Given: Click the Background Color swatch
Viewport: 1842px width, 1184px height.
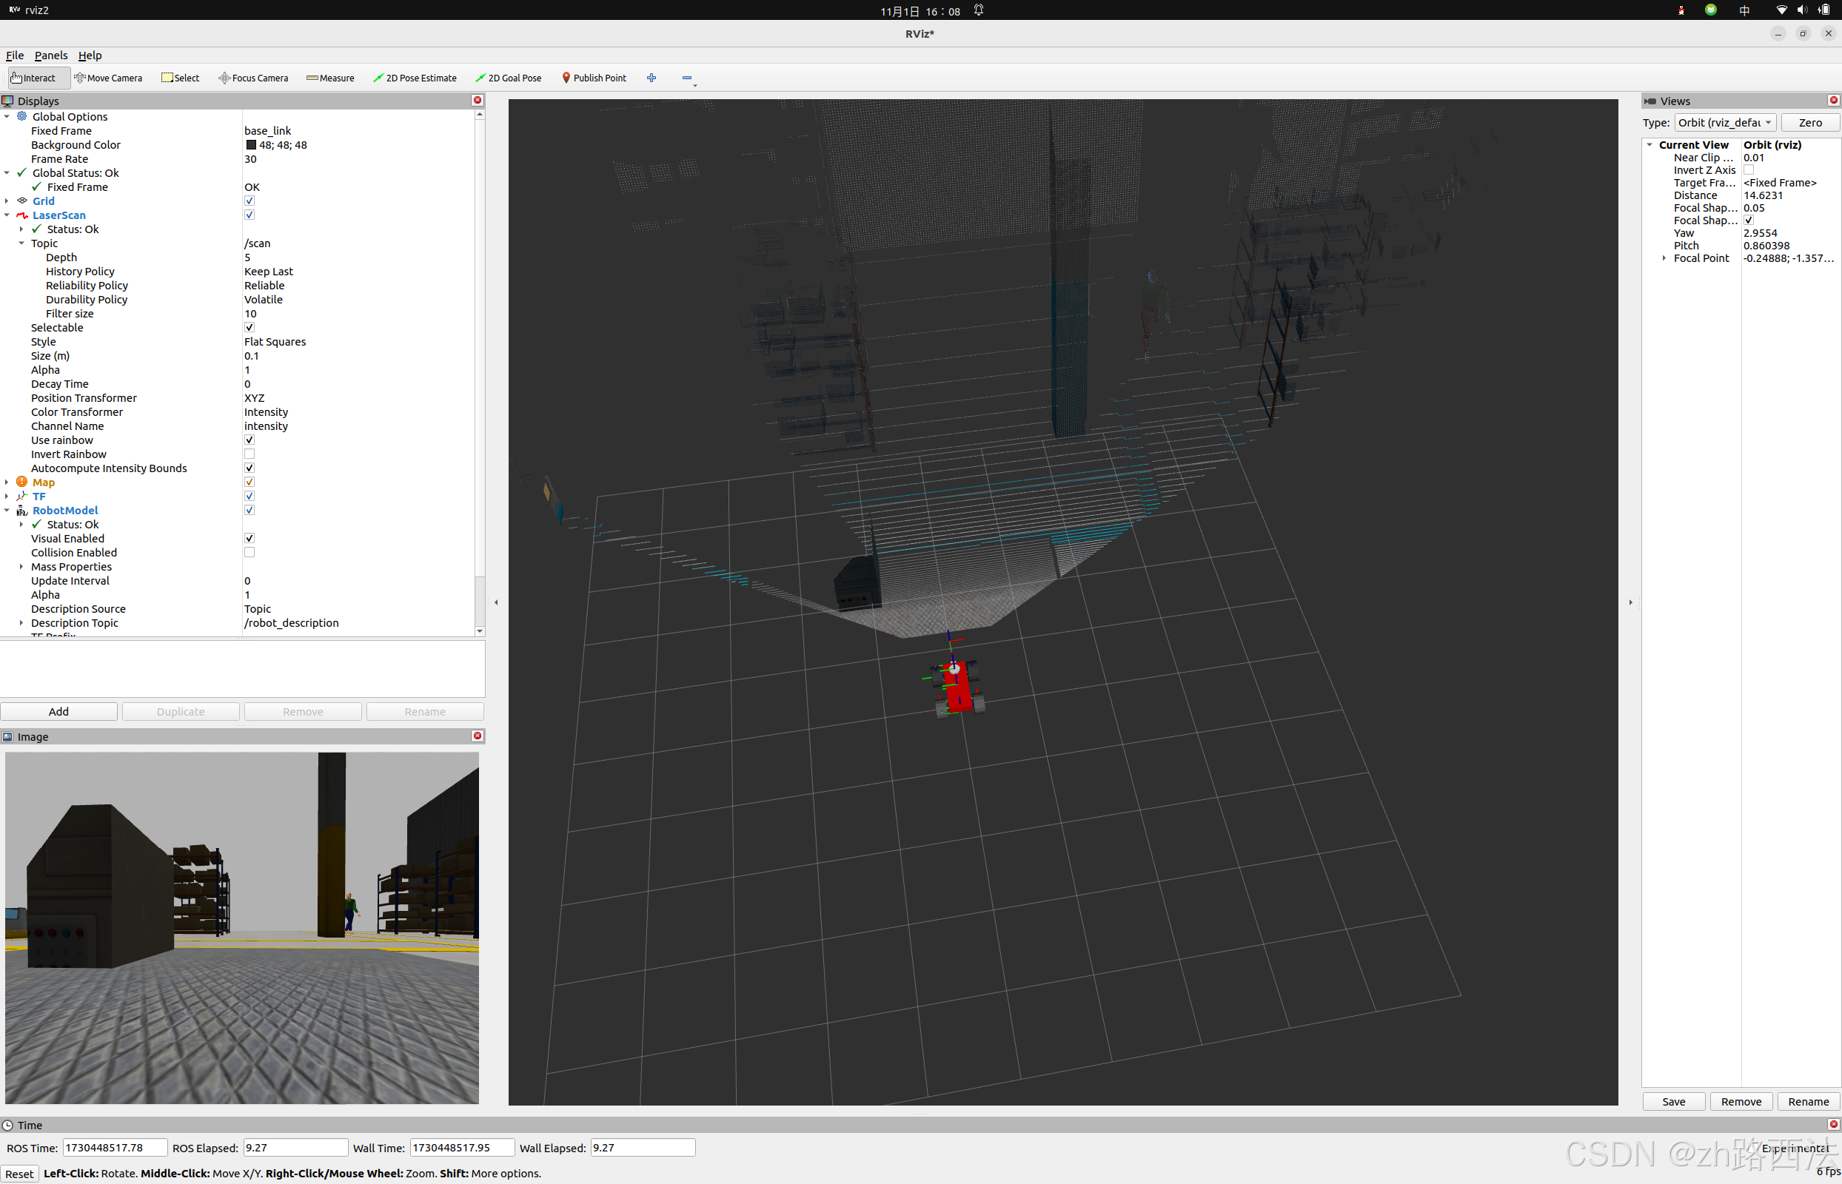Looking at the screenshot, I should 251,145.
